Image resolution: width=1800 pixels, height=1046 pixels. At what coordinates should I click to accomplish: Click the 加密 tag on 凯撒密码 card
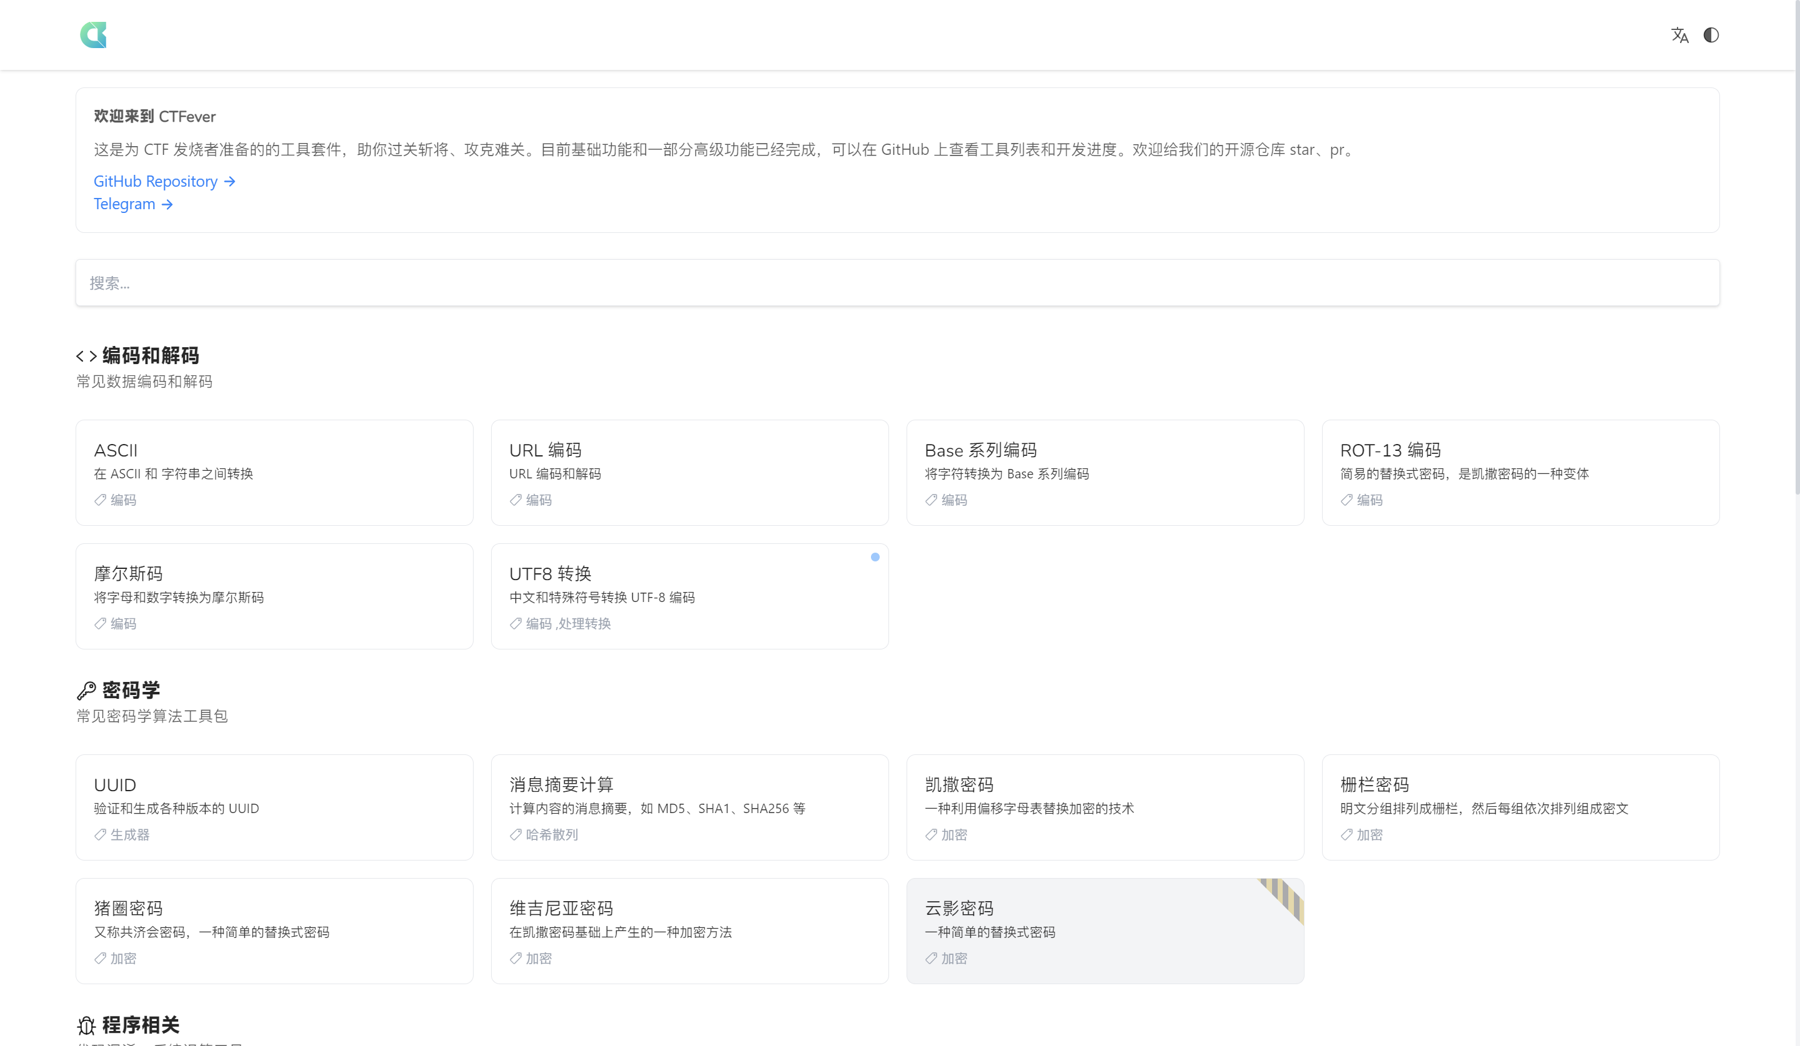(x=946, y=835)
